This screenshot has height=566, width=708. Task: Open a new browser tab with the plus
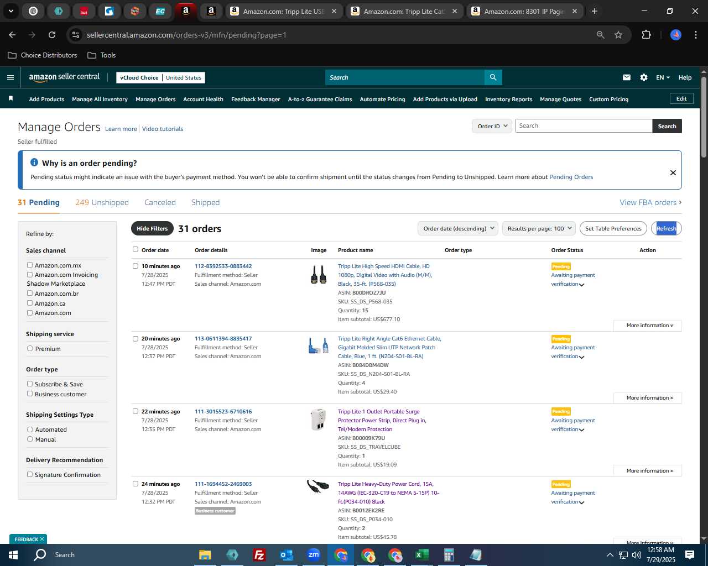coord(594,11)
